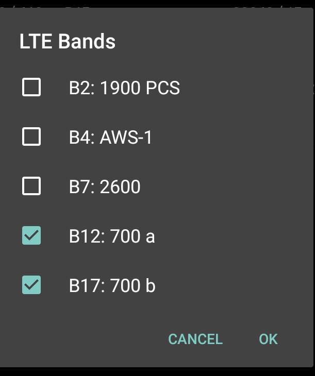315x376 pixels.
Task: Tap the teal checkmark icon beside B12
Action: pos(31,235)
